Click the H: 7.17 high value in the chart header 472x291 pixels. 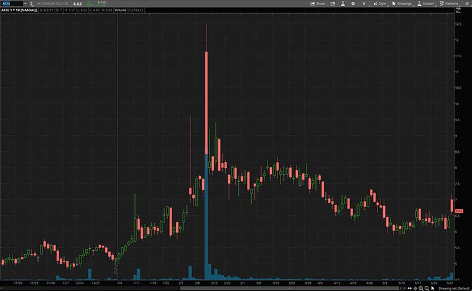[x=69, y=10]
